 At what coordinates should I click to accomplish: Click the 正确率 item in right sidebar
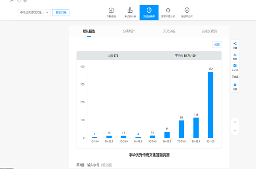click(235, 77)
